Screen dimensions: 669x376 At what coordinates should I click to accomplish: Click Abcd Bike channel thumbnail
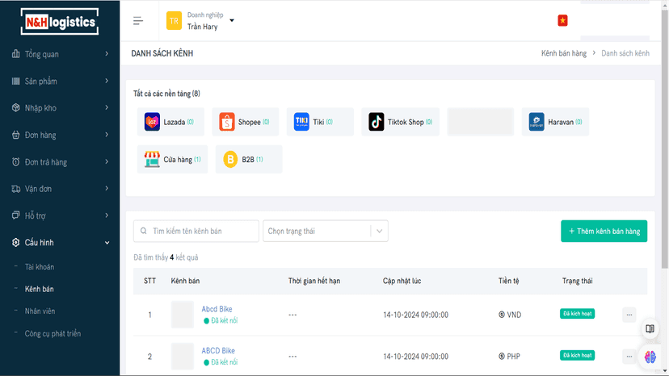pos(182,315)
